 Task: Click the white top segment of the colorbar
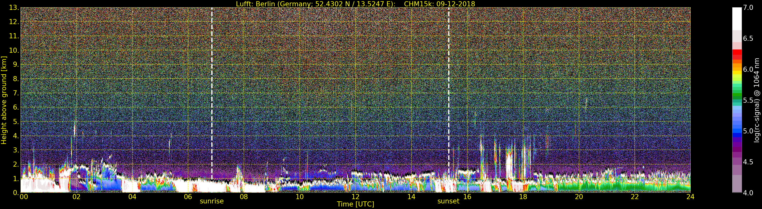coord(737,19)
